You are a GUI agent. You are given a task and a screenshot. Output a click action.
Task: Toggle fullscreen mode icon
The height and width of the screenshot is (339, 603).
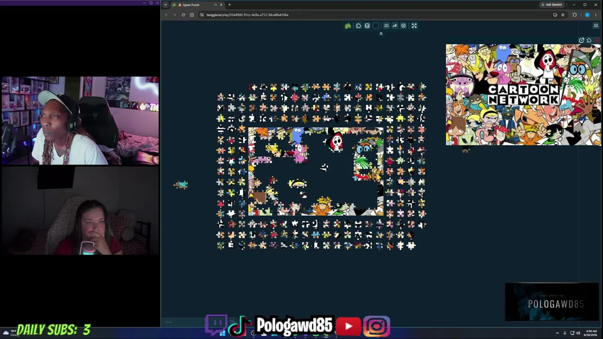point(414,26)
